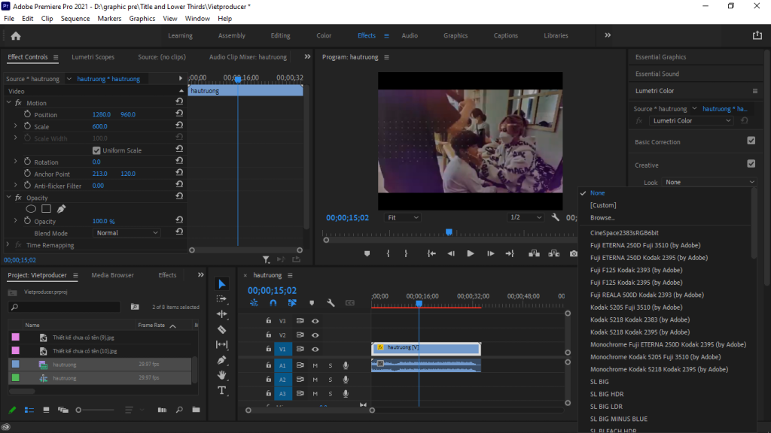Select the Track Select Forward tool
Image resolution: width=771 pixels, height=433 pixels.
pos(222,298)
